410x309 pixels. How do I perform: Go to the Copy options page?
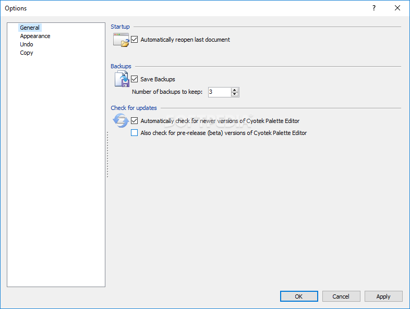[27, 53]
